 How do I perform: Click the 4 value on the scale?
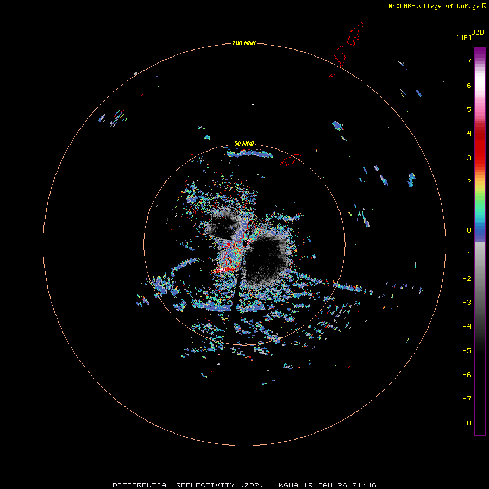[x=469, y=134]
